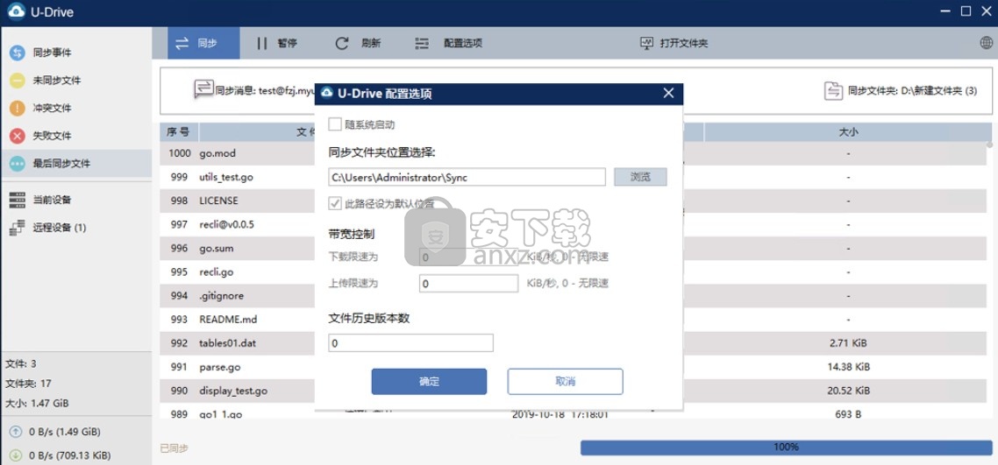The height and width of the screenshot is (465, 998).
Task: Open the 冲突文件 sidebar entry
Action: (75, 108)
